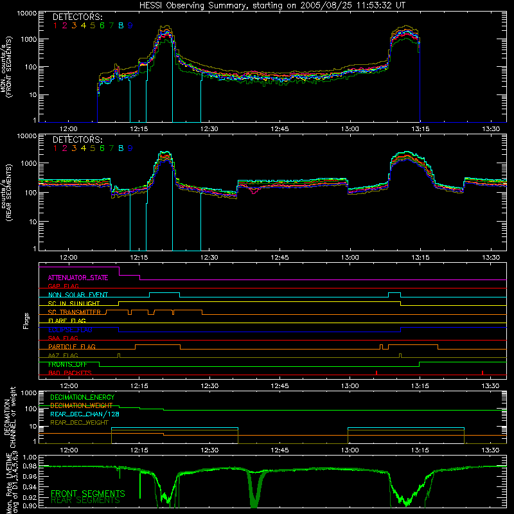Click the FRONTS_OFF flag label

(67, 364)
